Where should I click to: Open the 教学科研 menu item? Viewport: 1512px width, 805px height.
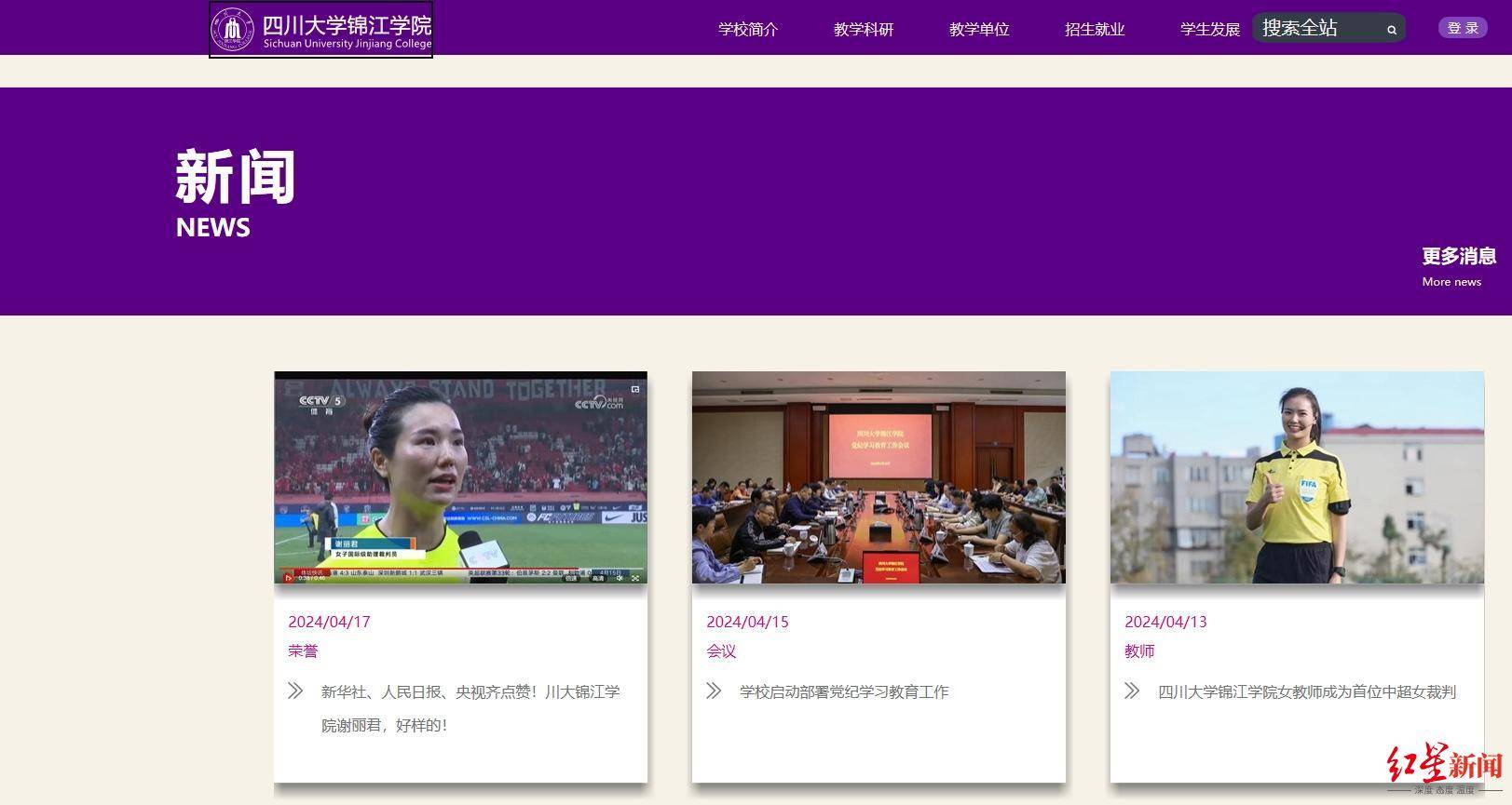864,30
